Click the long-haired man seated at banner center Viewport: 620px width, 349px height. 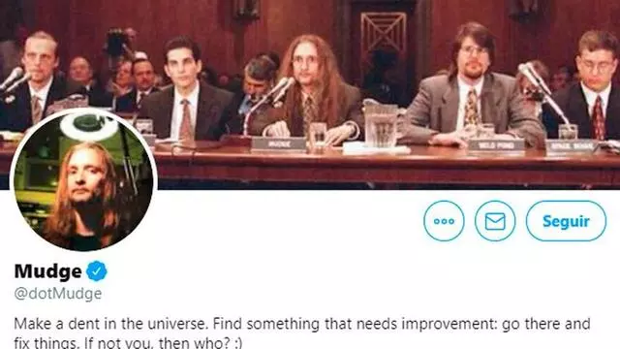coord(311,91)
